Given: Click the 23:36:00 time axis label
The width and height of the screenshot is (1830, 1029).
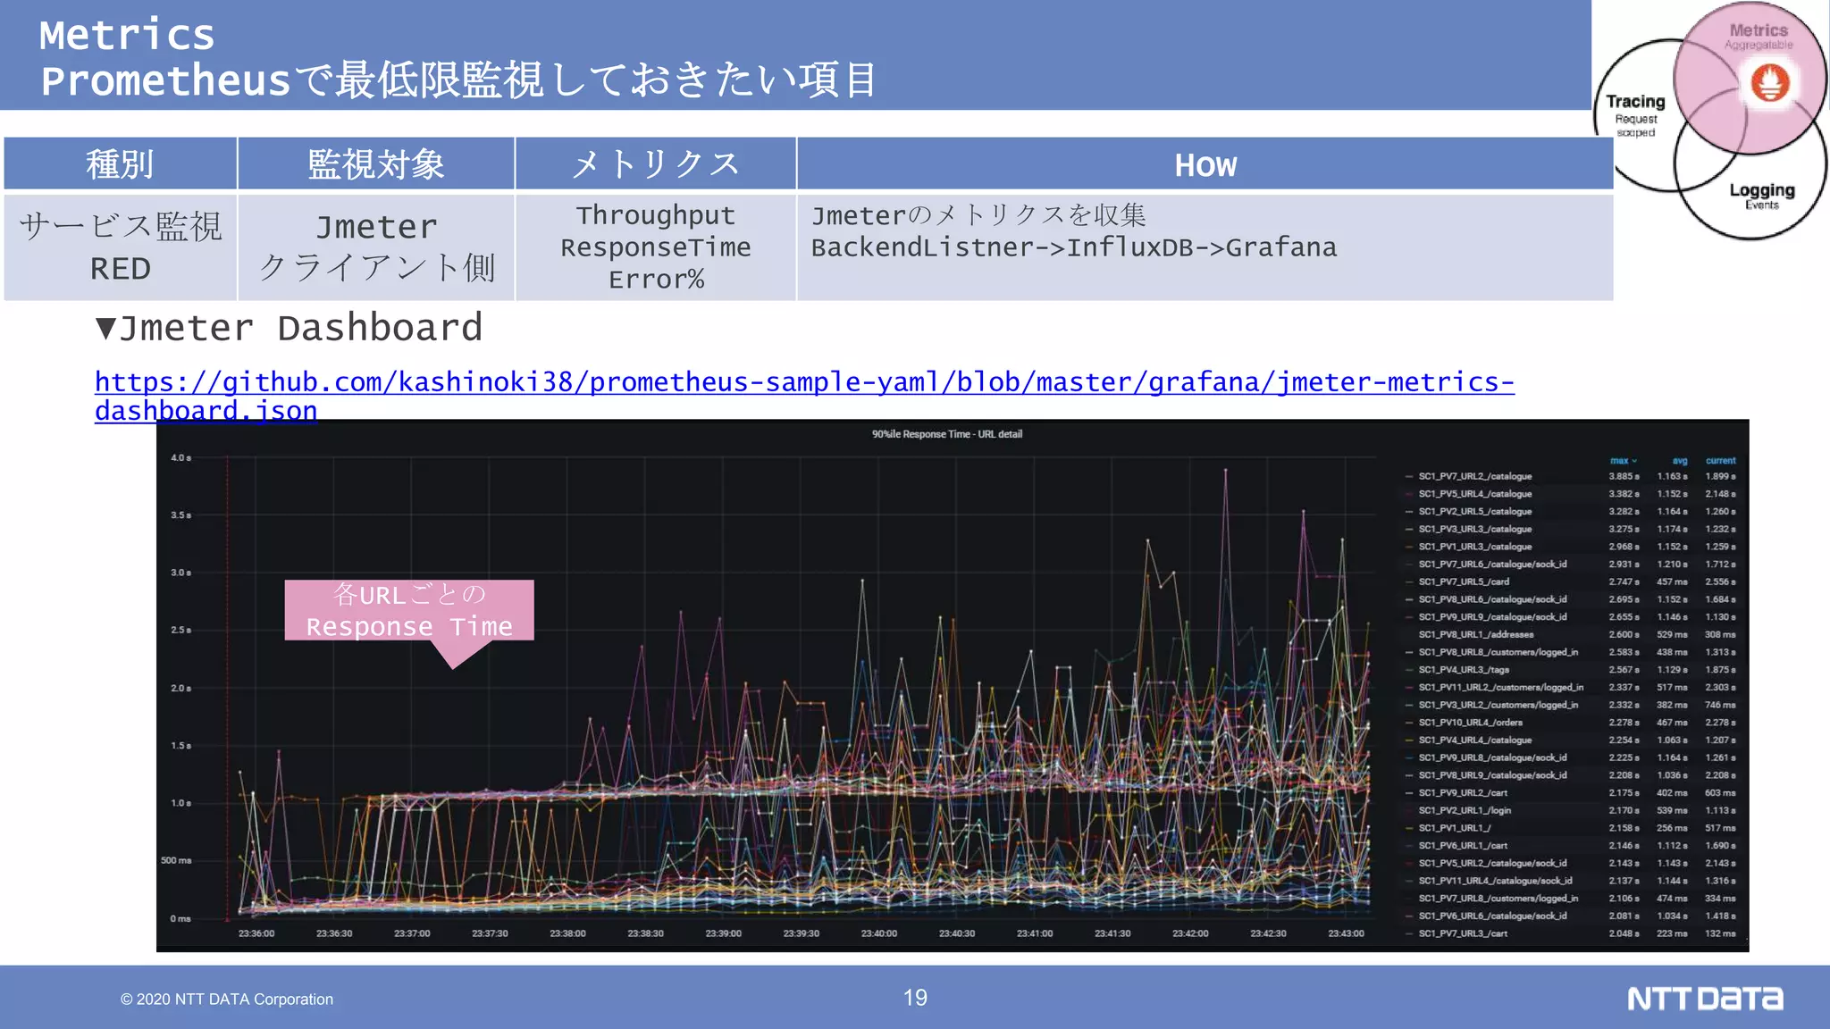Looking at the screenshot, I should [x=256, y=933].
